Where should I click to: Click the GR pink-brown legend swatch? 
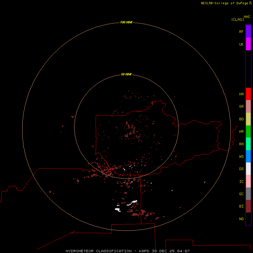(x=248, y=107)
